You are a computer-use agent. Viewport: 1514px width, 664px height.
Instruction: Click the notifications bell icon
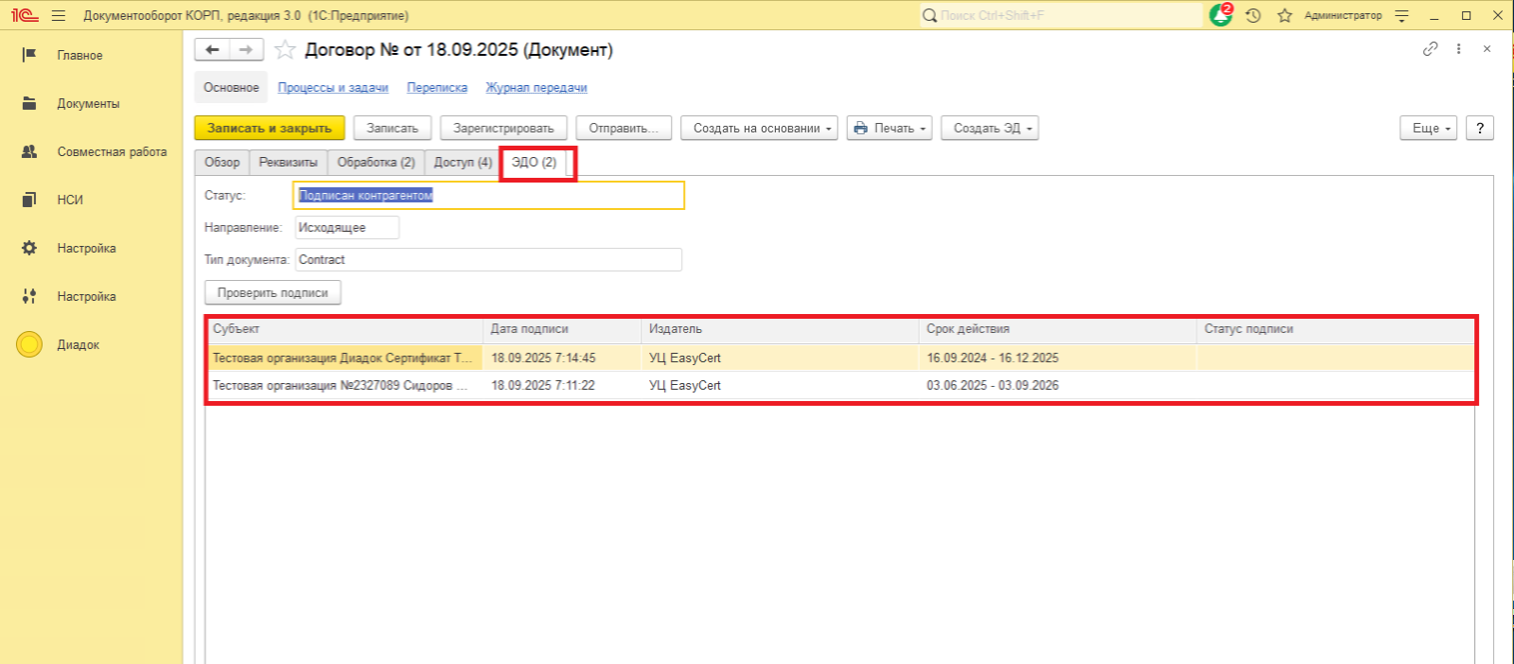point(1221,15)
